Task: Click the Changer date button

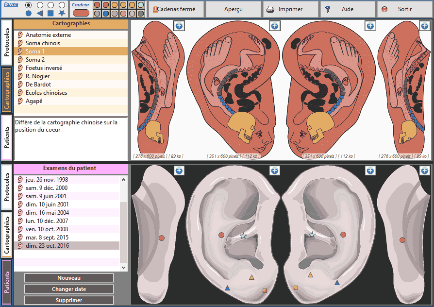Action: 69,289
